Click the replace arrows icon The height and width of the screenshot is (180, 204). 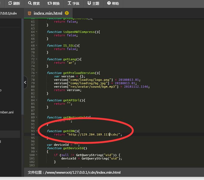coord(50,3)
